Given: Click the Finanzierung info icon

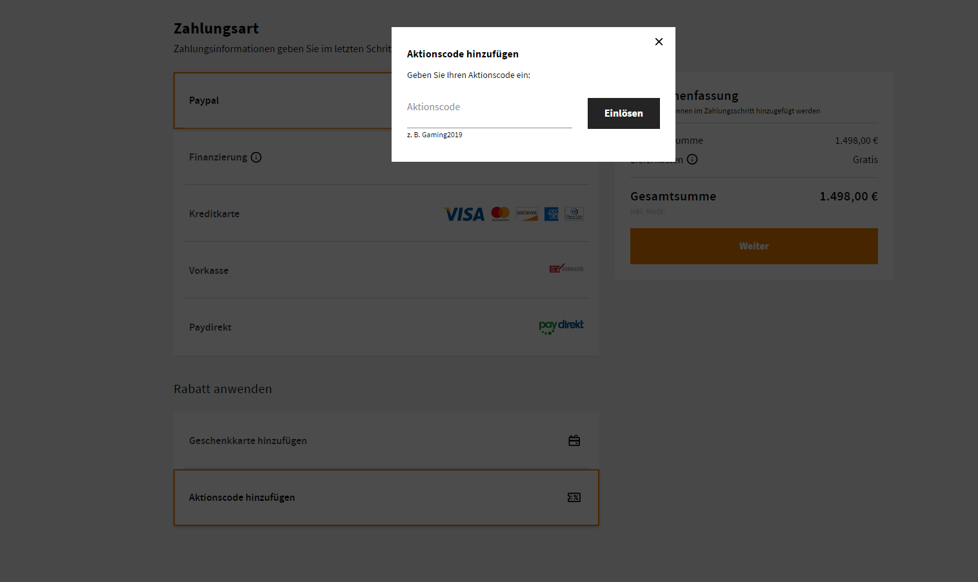Looking at the screenshot, I should pyautogui.click(x=256, y=157).
